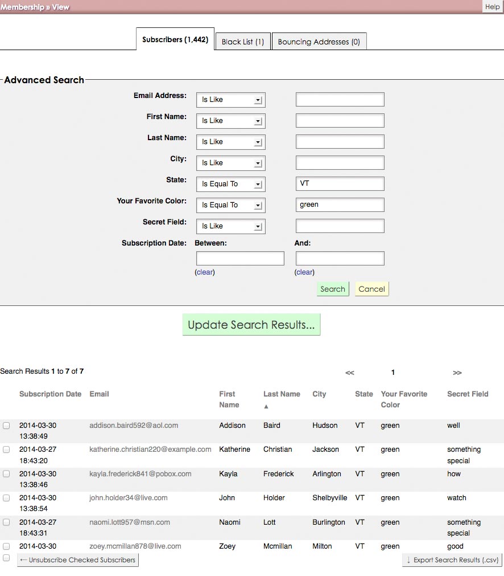Sort by Last Name column header
This screenshot has width=504, height=576.
click(x=282, y=394)
